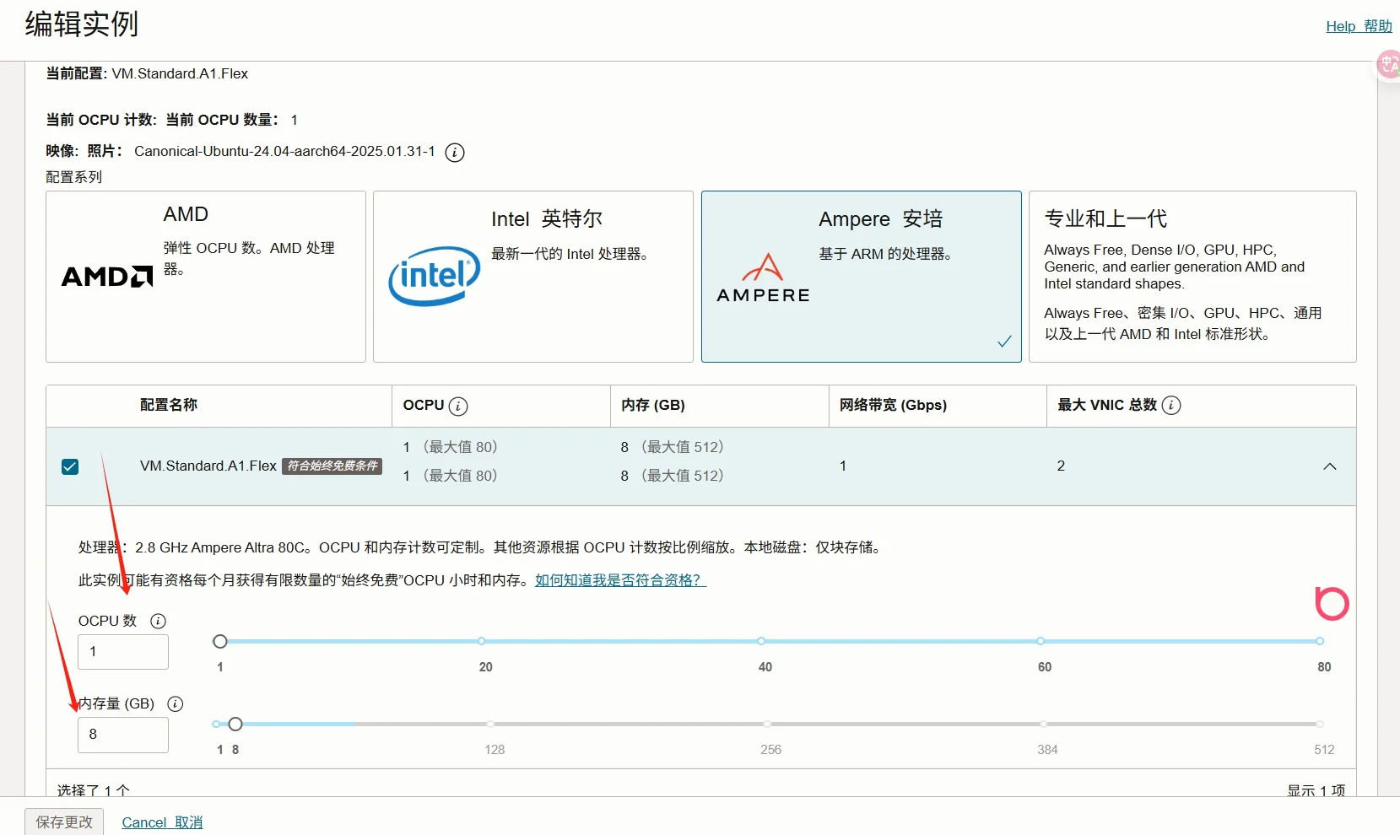Set OCPU slider to the 20 mark
This screenshot has width=1400, height=835.
click(482, 642)
